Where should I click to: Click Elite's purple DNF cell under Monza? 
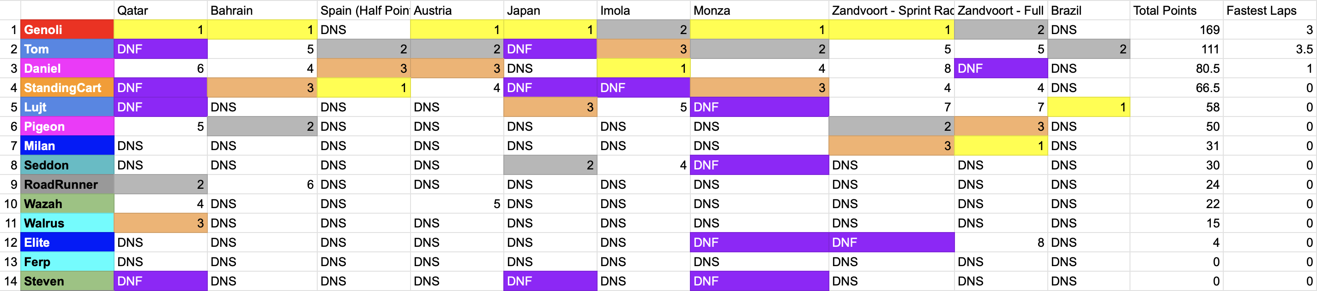tap(759, 243)
